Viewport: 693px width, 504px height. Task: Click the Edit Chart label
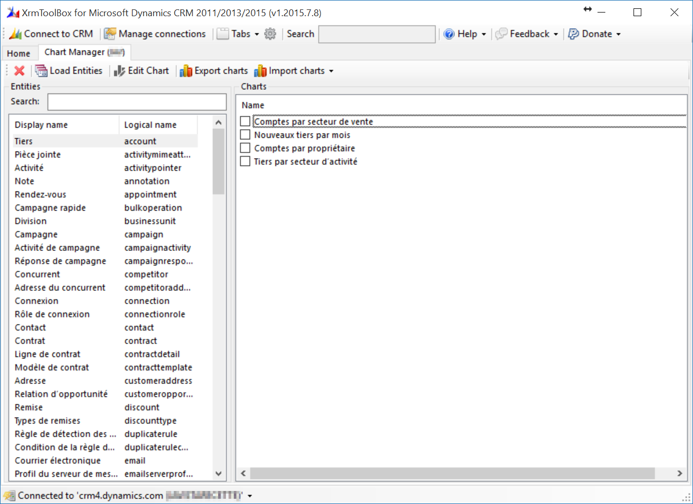(149, 71)
